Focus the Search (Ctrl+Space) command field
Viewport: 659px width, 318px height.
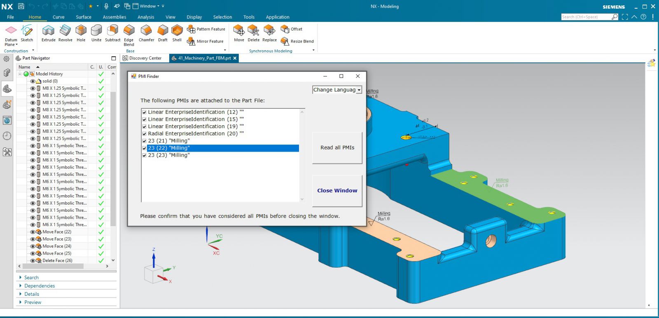pos(586,17)
